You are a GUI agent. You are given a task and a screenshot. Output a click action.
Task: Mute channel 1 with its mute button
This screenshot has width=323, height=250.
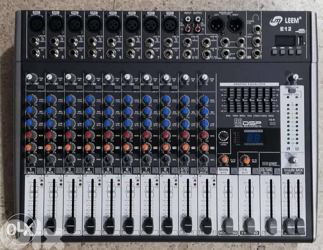pyautogui.click(x=40, y=170)
